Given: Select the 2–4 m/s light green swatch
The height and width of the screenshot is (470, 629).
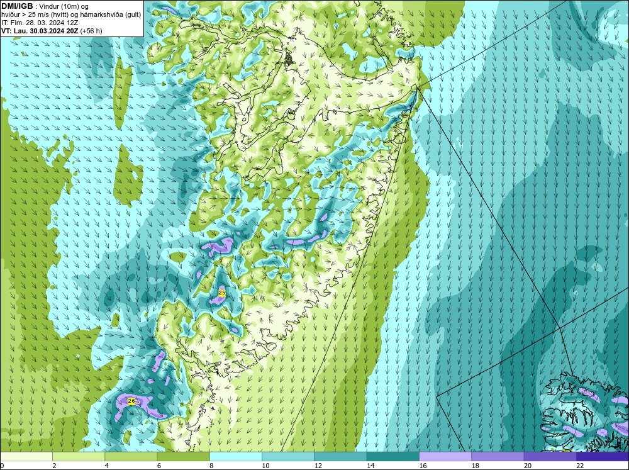Looking at the screenshot, I should coord(79,457).
